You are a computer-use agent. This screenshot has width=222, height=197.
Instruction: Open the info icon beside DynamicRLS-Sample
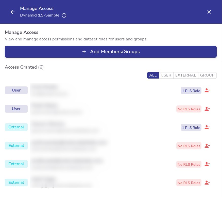(64, 15)
